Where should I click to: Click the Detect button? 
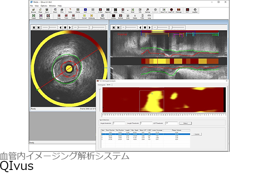coord(185,123)
